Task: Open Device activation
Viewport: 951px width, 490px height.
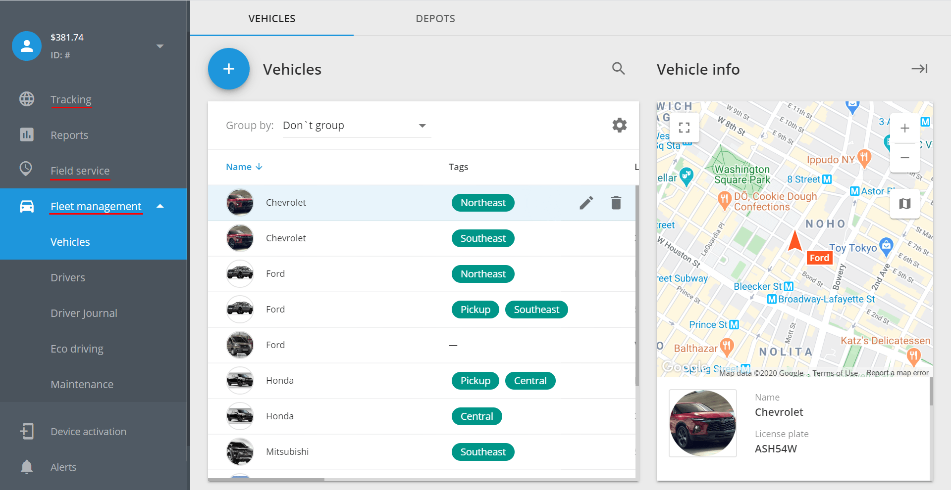Action: (x=88, y=432)
